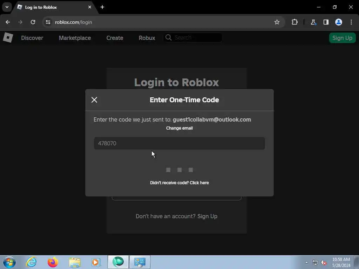Open the Chrome profile avatar
359x269 pixels.
pyautogui.click(x=339, y=22)
